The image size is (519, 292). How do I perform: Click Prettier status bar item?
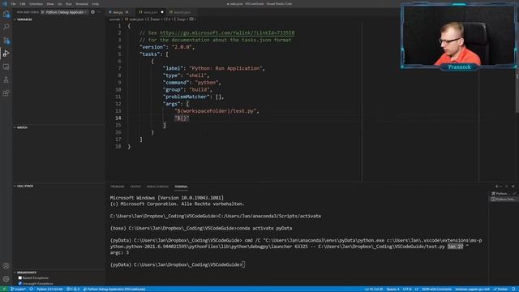point(501,289)
